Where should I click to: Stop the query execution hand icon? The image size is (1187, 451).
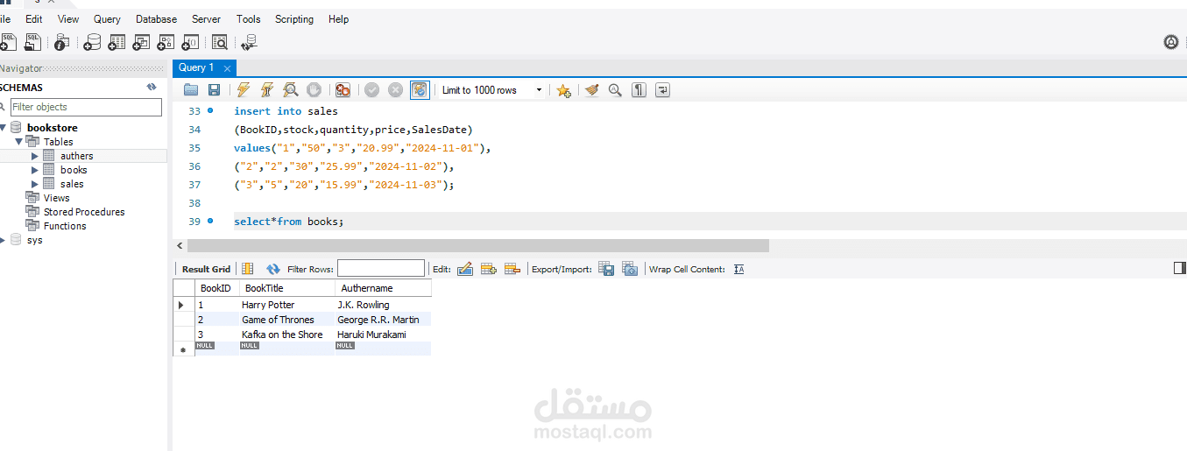[314, 89]
